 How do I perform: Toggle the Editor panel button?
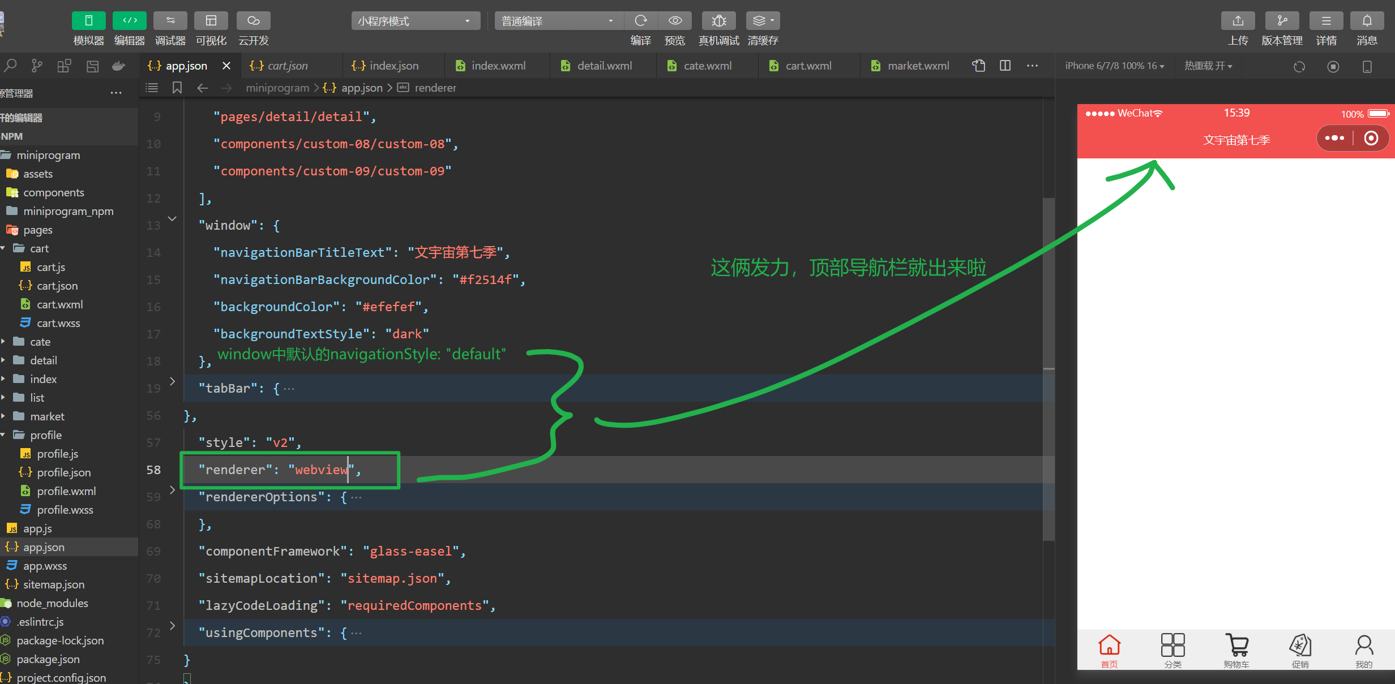click(129, 21)
